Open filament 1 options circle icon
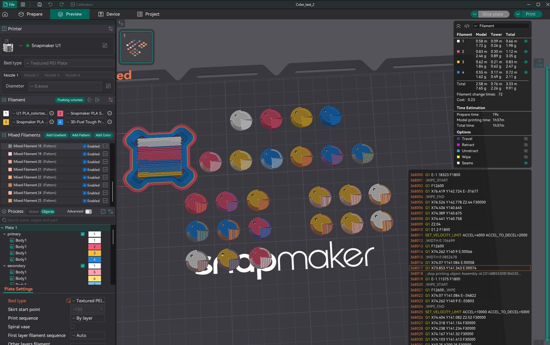This screenshot has width=550, height=345. tap(52, 113)
